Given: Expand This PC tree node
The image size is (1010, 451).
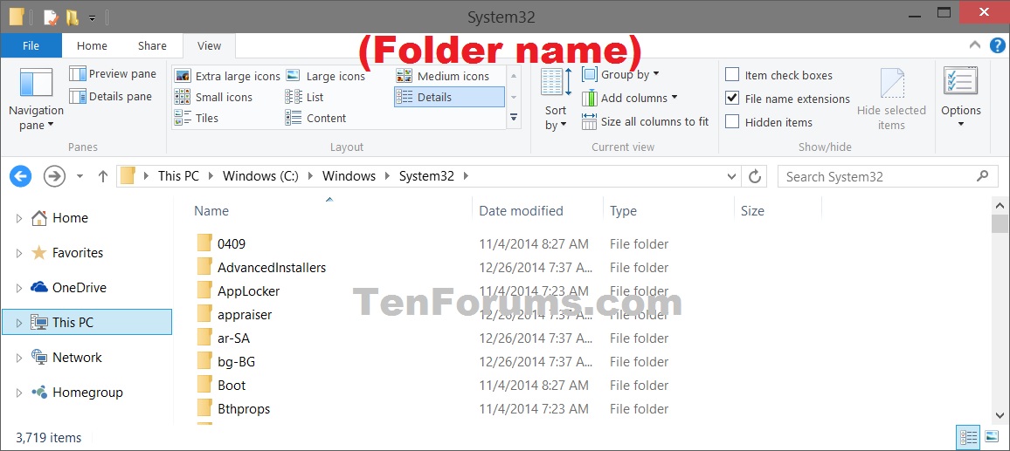Looking at the screenshot, I should 18,323.
